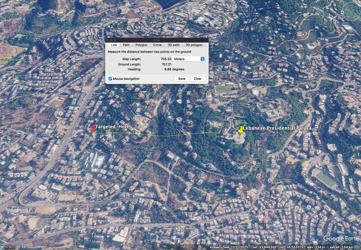Switch to the Path tab in Ruler
Image resolution: width=361 pixels, height=250 pixels.
click(126, 45)
